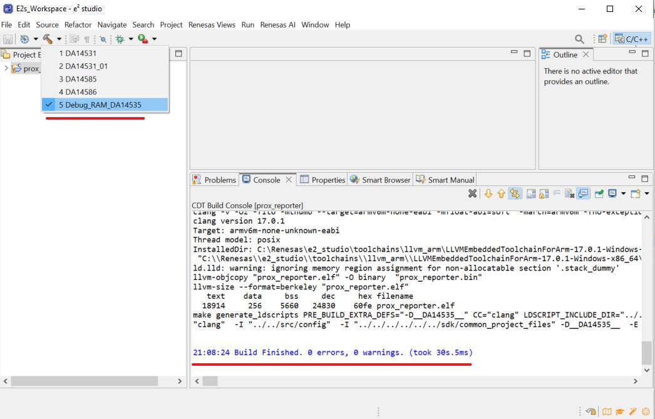Click the green bug Debug icon
The height and width of the screenshot is (419, 655).
(120, 39)
